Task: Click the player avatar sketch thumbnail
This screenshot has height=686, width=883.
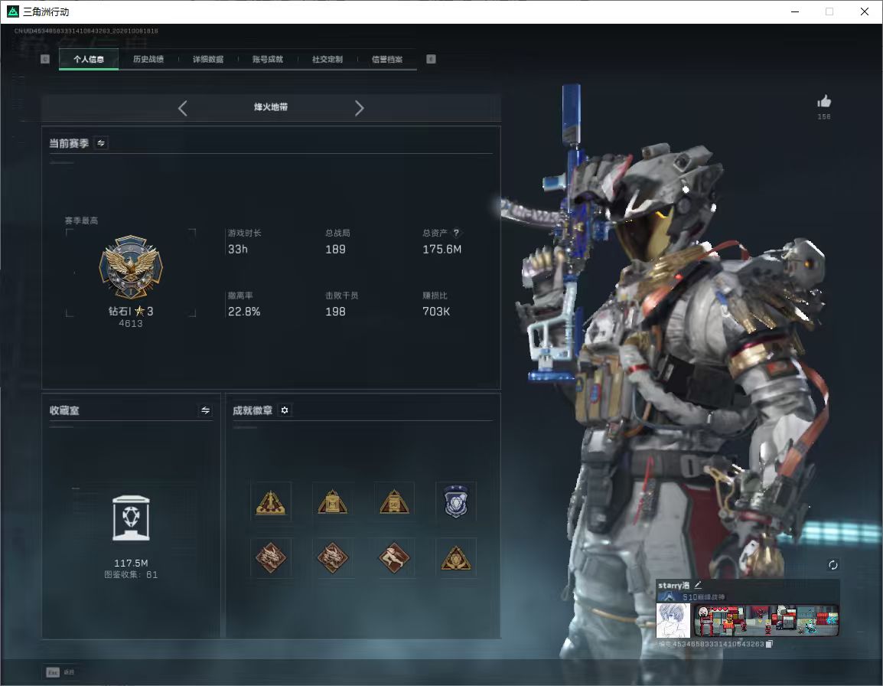Action: [x=673, y=621]
